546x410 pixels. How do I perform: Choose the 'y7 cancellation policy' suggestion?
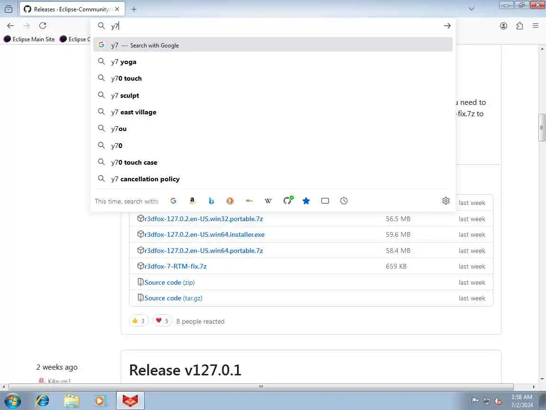point(273,179)
